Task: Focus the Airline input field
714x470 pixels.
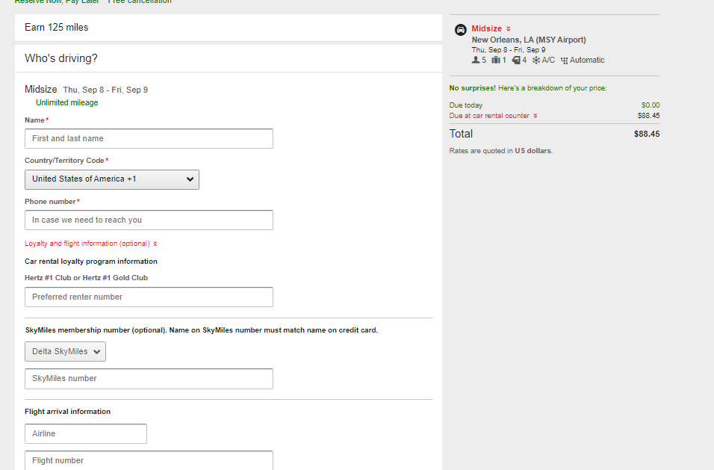Action: [86, 433]
